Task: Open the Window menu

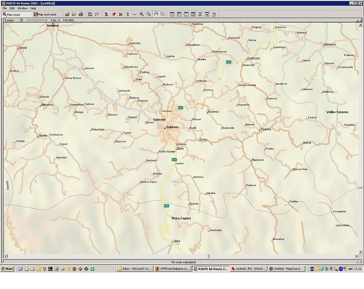Action: tap(22, 8)
